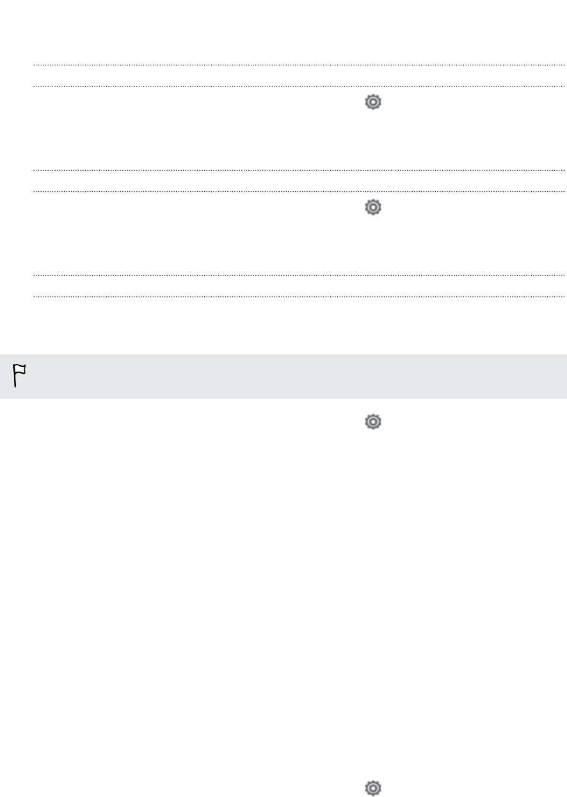Select the lower dotted line of the second heading

(299, 191)
